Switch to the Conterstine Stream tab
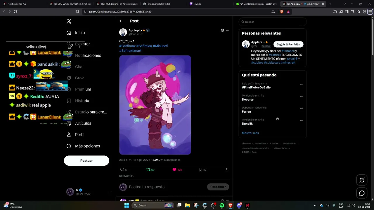 (x=257, y=4)
